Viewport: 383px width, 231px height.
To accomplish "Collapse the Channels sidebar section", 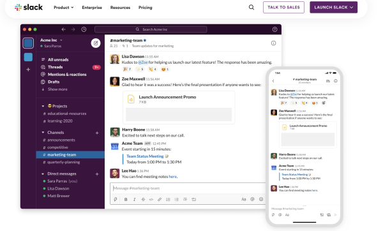I will (x=43, y=133).
